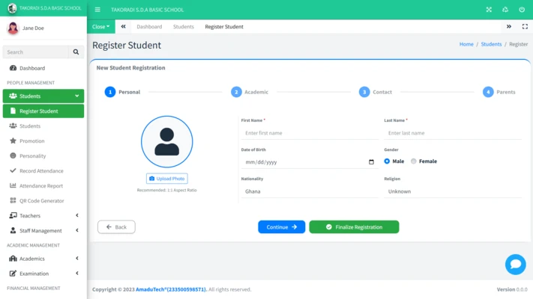Select the Register Student tab

[x=224, y=26]
